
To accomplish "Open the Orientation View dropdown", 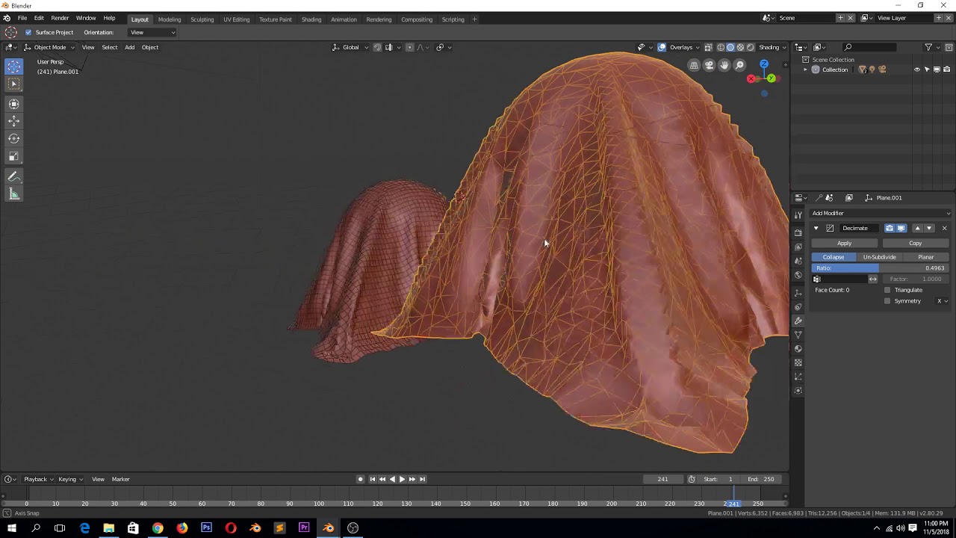I will point(152,32).
